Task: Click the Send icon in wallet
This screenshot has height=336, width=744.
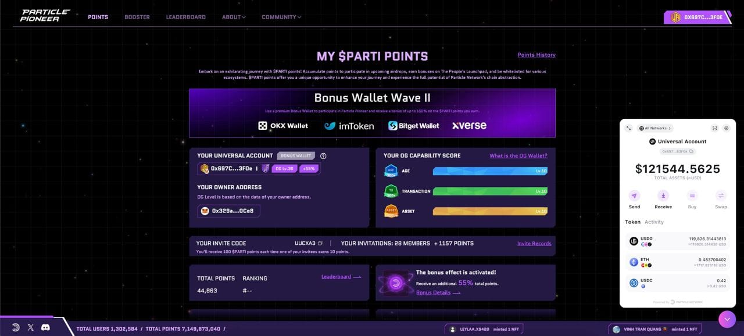Action: click(x=634, y=196)
